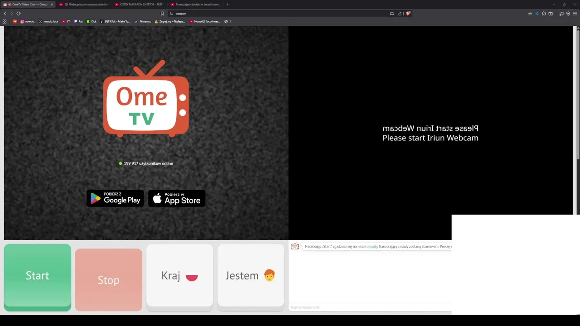The image size is (580, 326).
Task: Open the Kraj country selector
Action: (179, 277)
